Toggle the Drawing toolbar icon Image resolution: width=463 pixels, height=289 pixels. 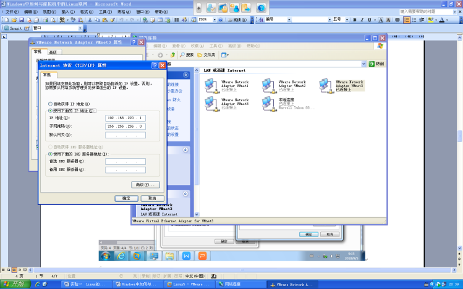click(x=184, y=20)
